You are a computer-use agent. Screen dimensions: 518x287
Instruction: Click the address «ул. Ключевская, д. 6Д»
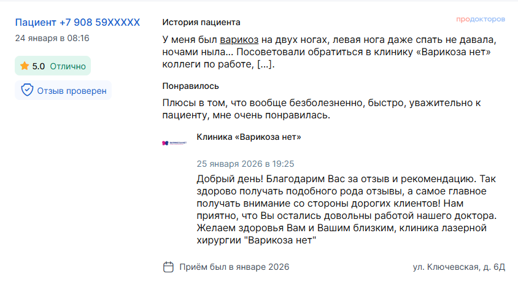point(458,267)
